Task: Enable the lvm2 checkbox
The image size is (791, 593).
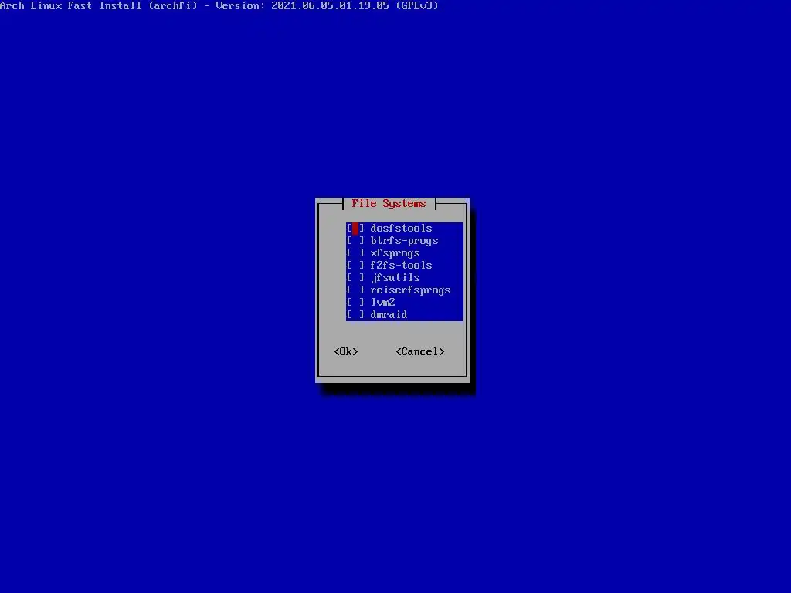Action: tap(355, 303)
